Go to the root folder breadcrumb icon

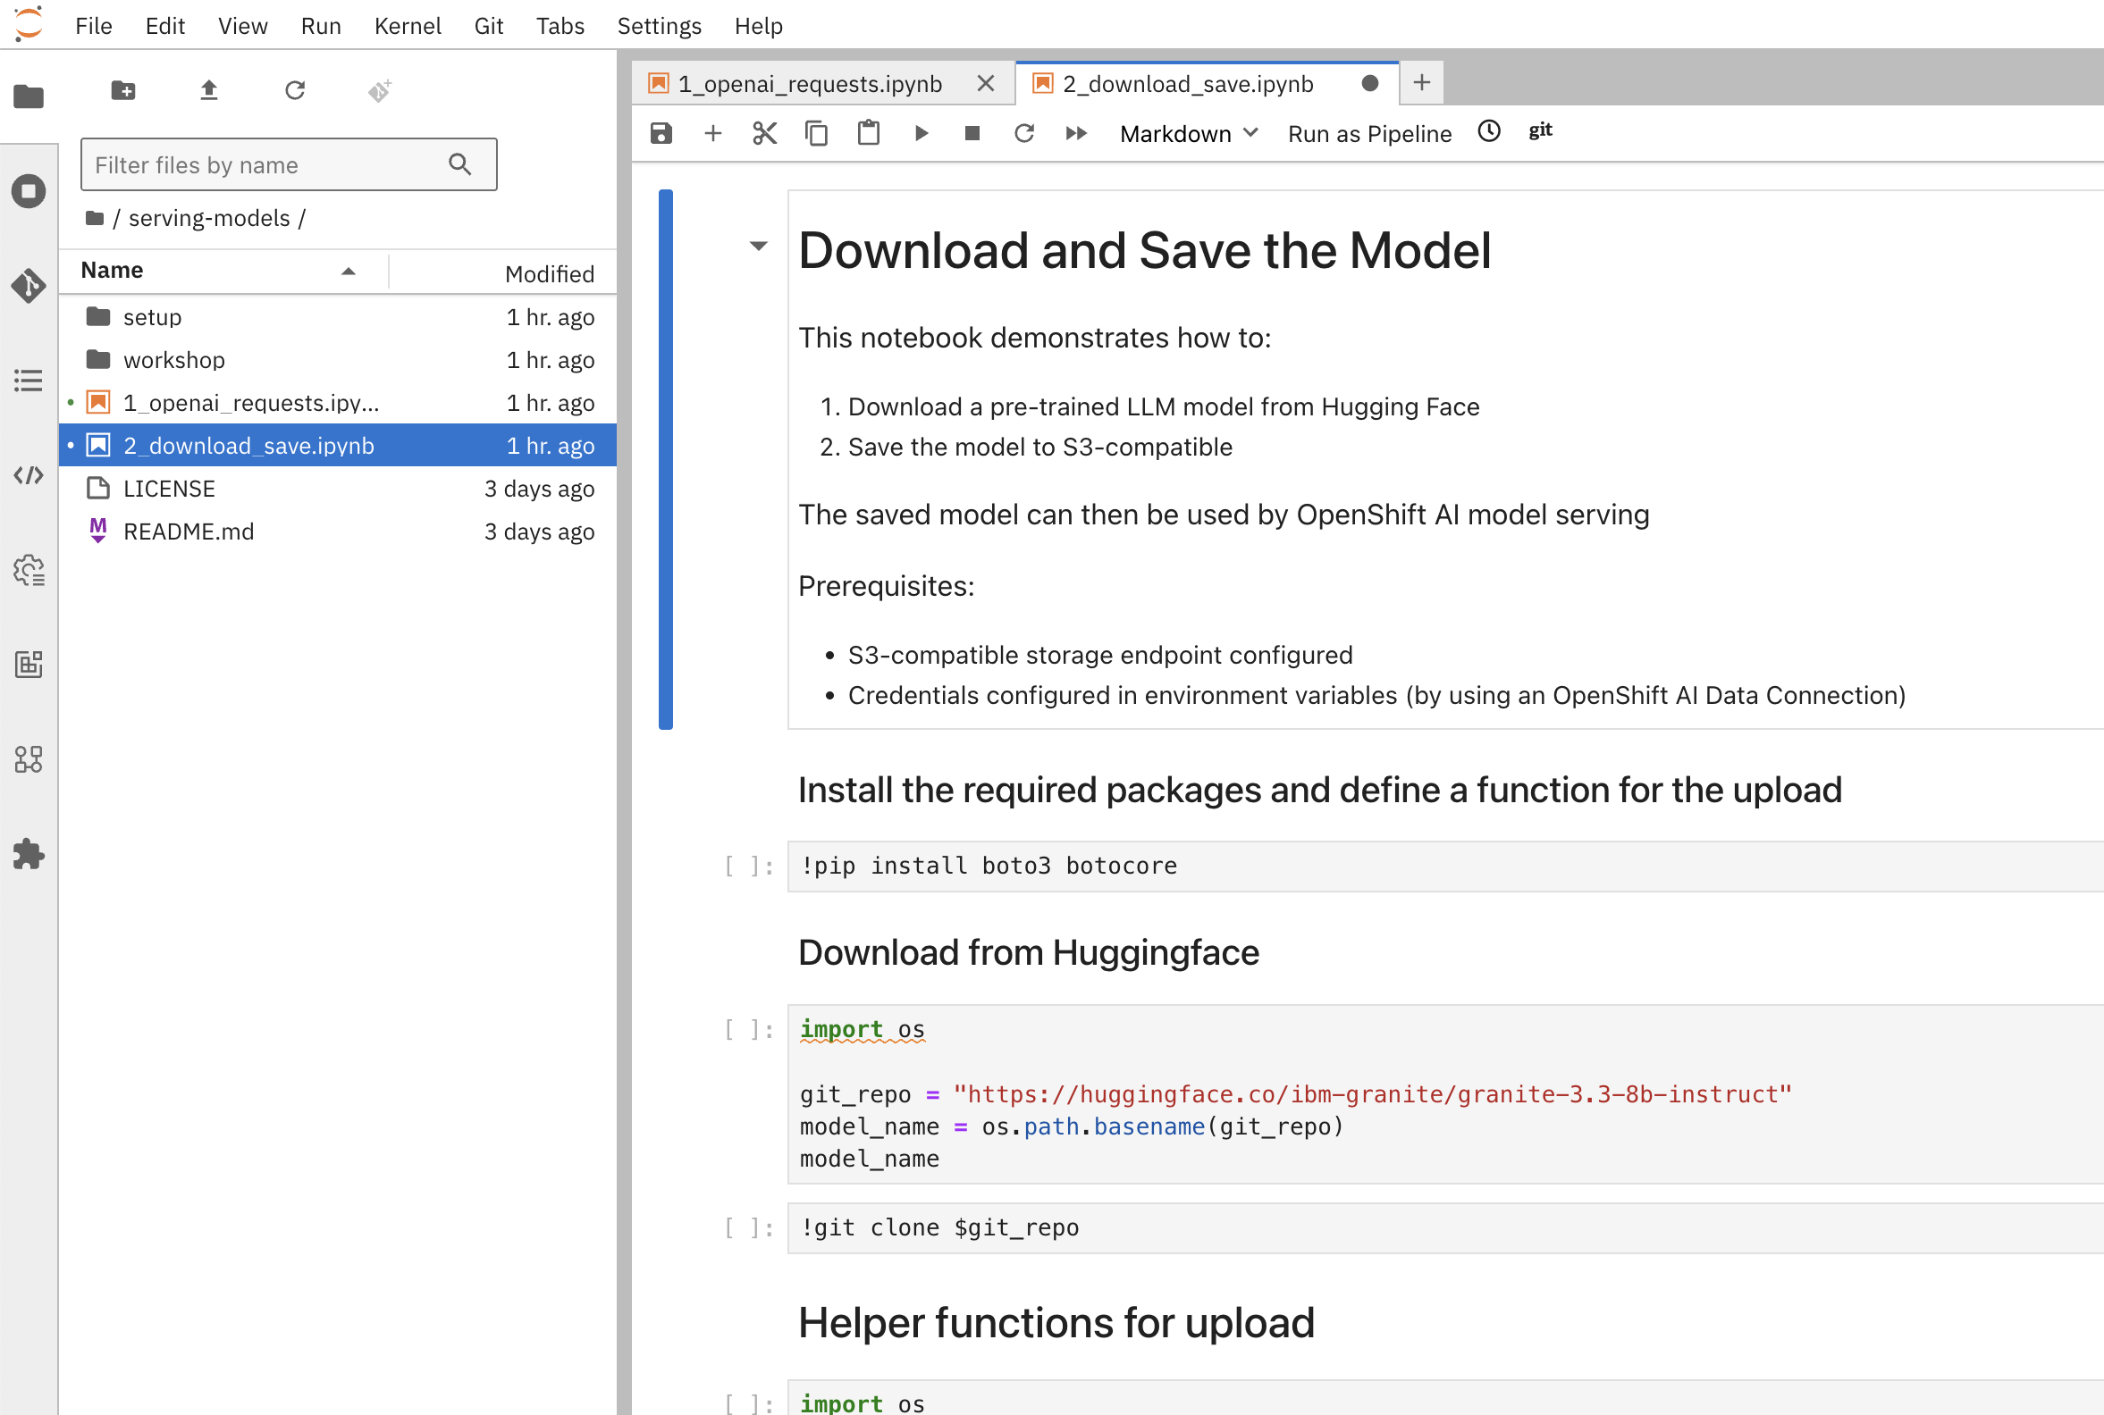pyautogui.click(x=95, y=217)
